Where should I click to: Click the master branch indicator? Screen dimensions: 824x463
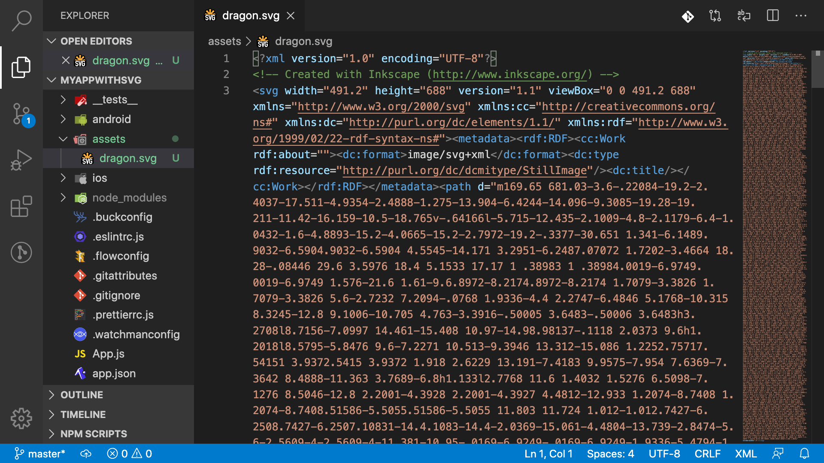(x=40, y=454)
